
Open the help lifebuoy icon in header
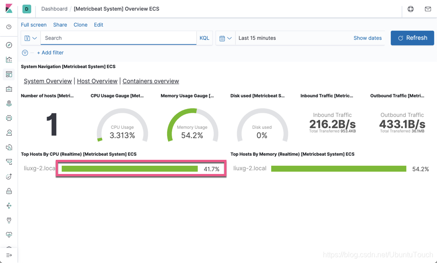(x=411, y=9)
